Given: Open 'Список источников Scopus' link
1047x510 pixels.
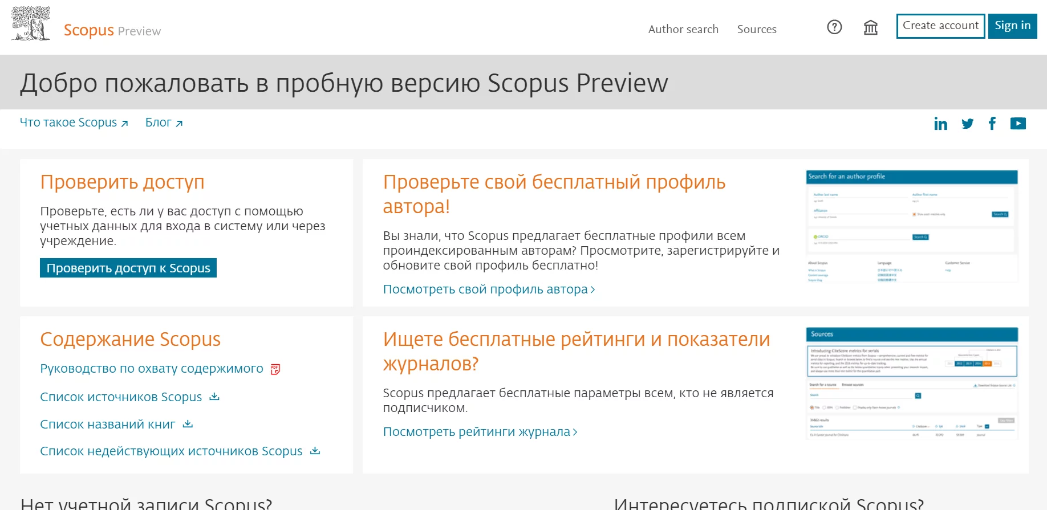Looking at the screenshot, I should 121,397.
